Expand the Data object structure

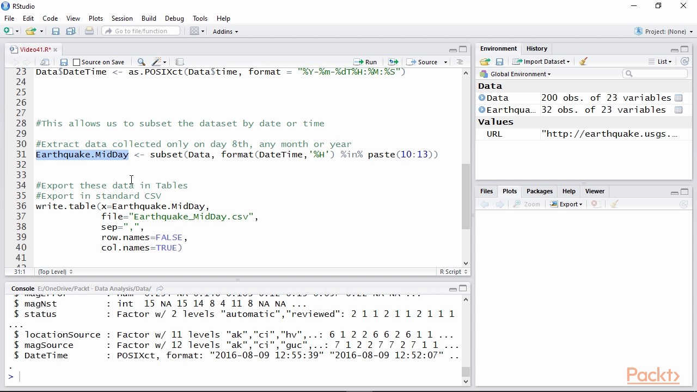(482, 98)
